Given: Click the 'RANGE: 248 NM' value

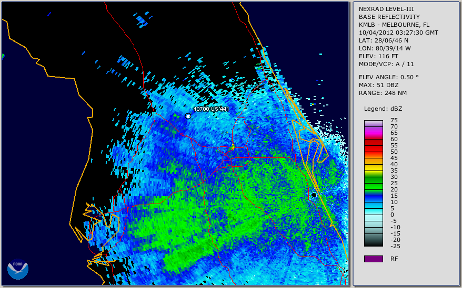Looking at the screenshot, I should point(383,93).
